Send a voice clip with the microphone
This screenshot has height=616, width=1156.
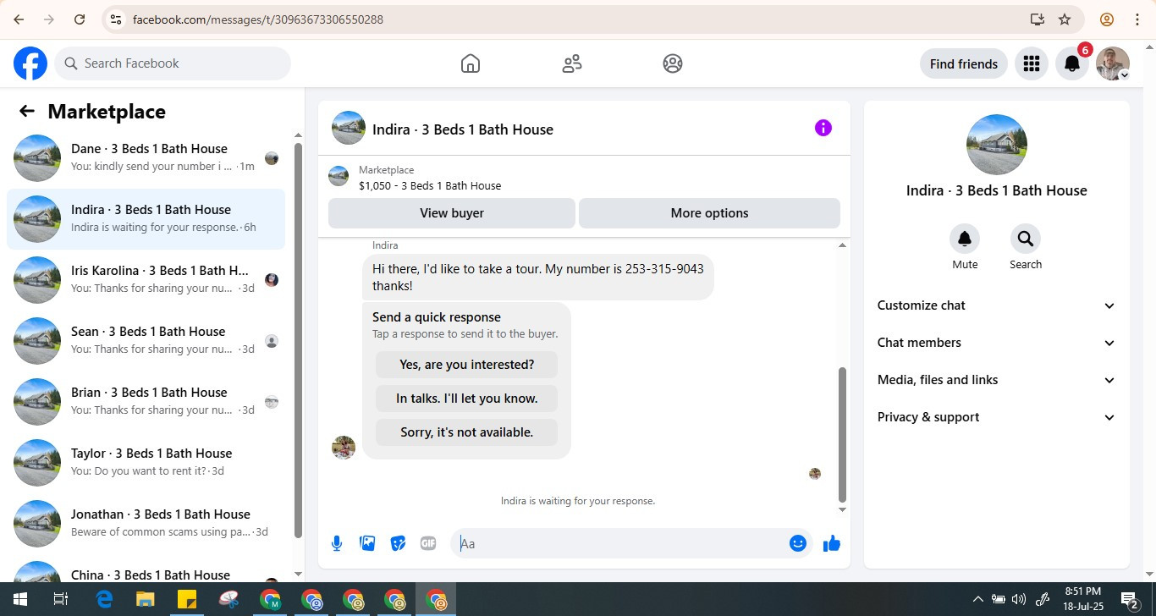coord(337,543)
